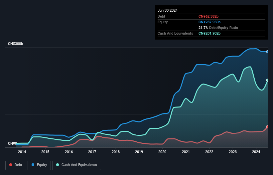The image size is (273, 175).
Task: Click the CN¥201.902b cash value
Action: 209,33
